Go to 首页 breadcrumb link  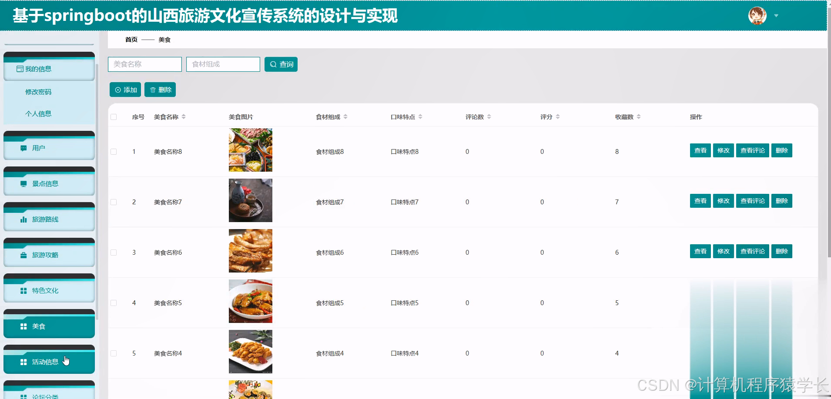coord(131,40)
